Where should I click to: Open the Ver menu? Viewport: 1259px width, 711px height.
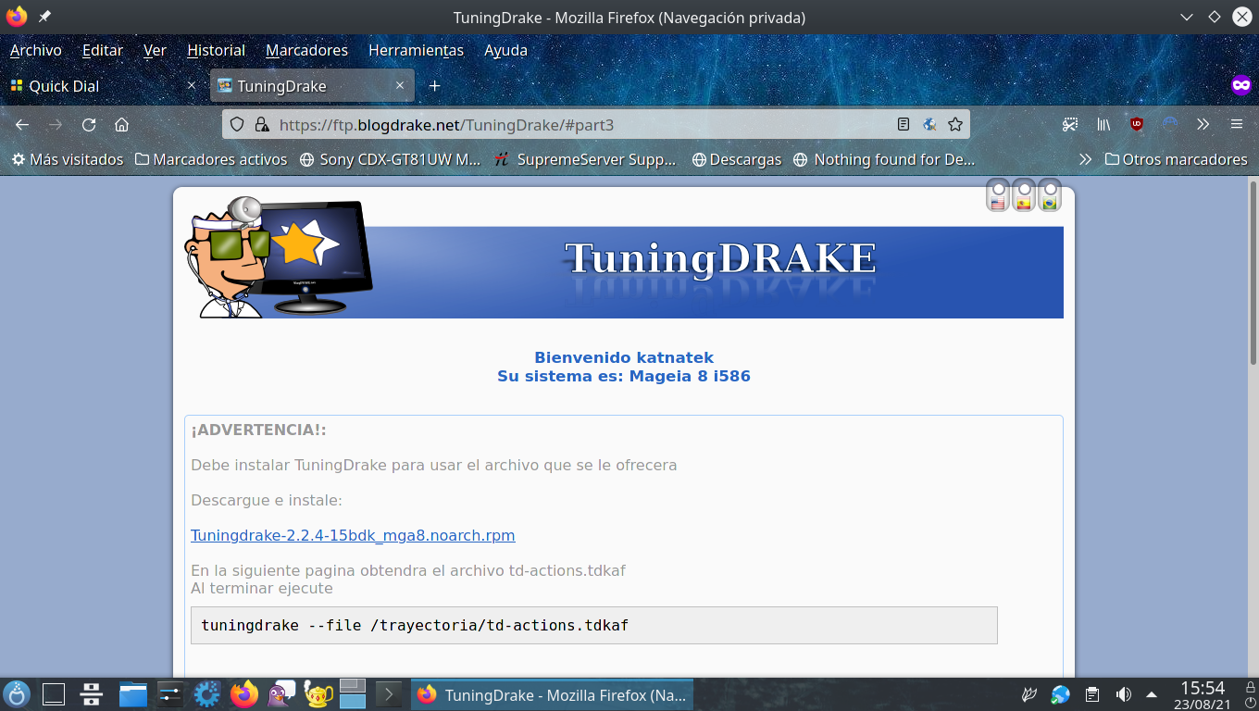point(155,50)
